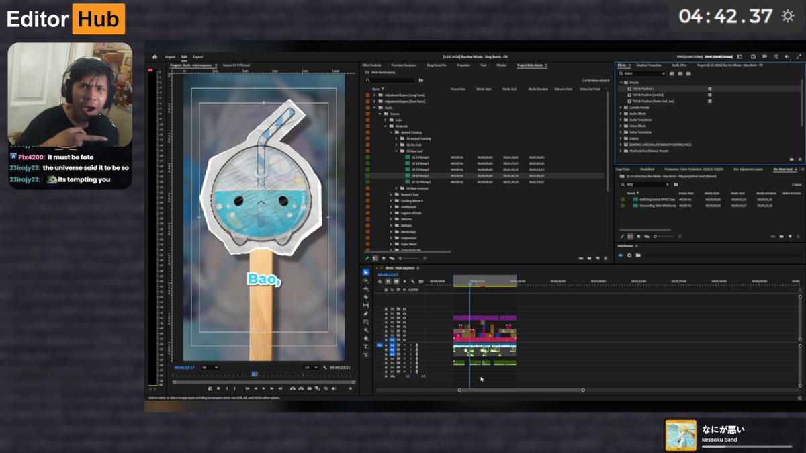Click the Program monitor scrub bar playhead
Viewport: 806px width, 453px height.
pyautogui.click(x=255, y=374)
